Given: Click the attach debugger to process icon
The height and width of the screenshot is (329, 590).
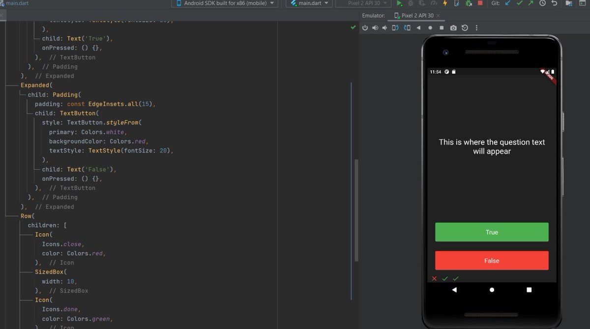Looking at the screenshot, I should coord(469,3).
